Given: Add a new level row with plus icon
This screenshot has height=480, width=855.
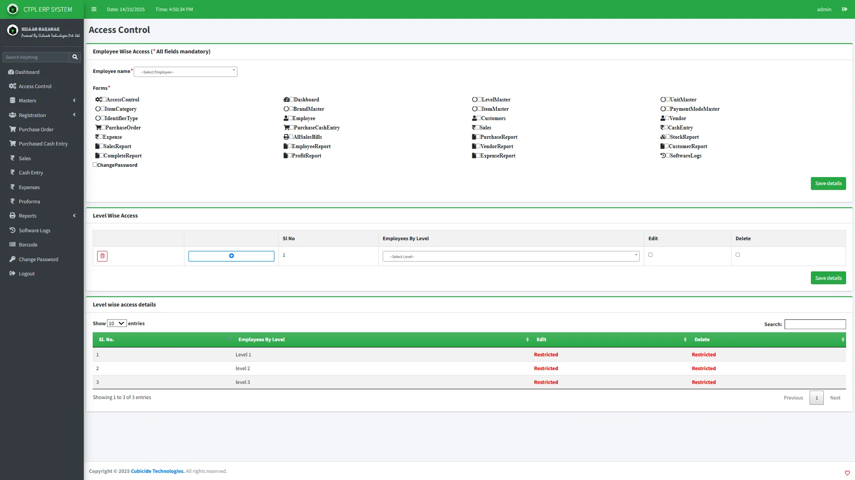Looking at the screenshot, I should point(231,256).
